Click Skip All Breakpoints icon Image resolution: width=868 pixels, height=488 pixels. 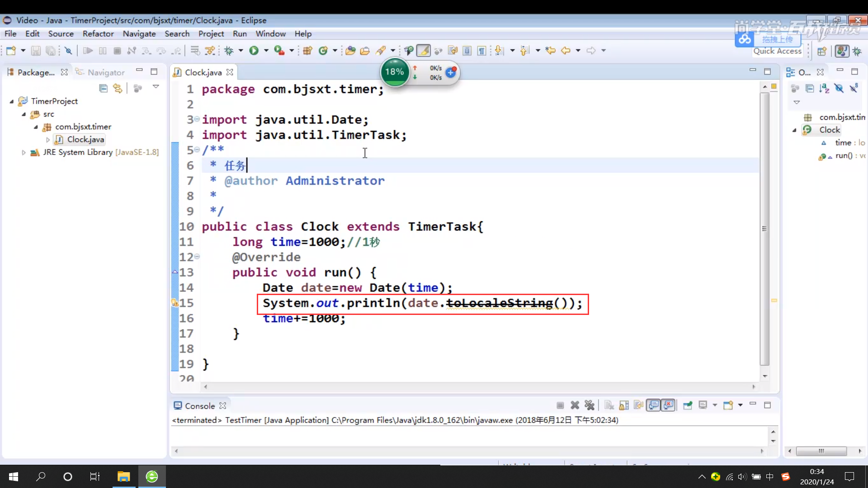point(68,51)
